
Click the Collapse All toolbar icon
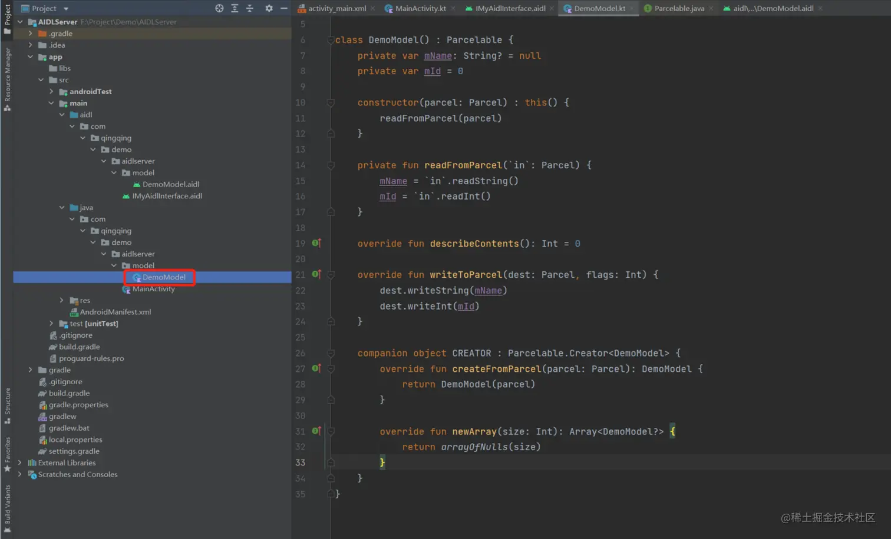tap(250, 8)
